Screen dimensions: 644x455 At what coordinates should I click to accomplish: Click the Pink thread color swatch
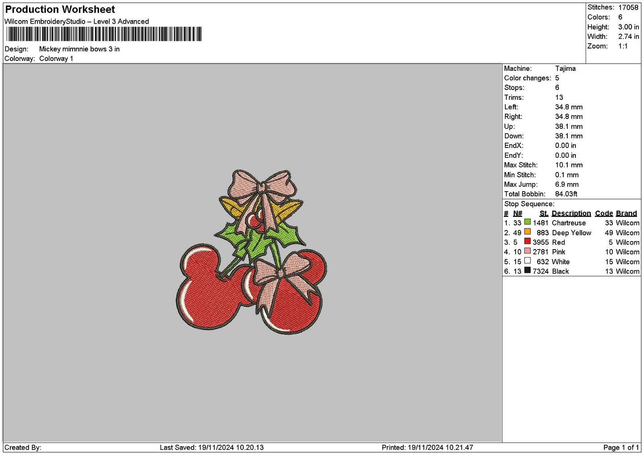528,251
